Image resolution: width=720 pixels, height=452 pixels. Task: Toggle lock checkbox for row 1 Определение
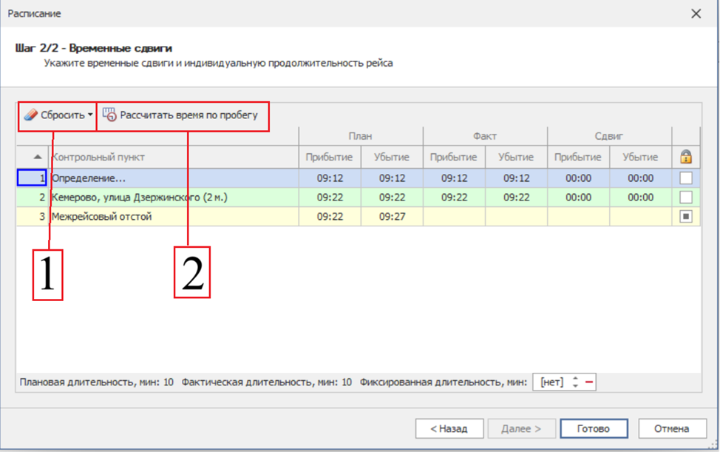click(x=685, y=178)
